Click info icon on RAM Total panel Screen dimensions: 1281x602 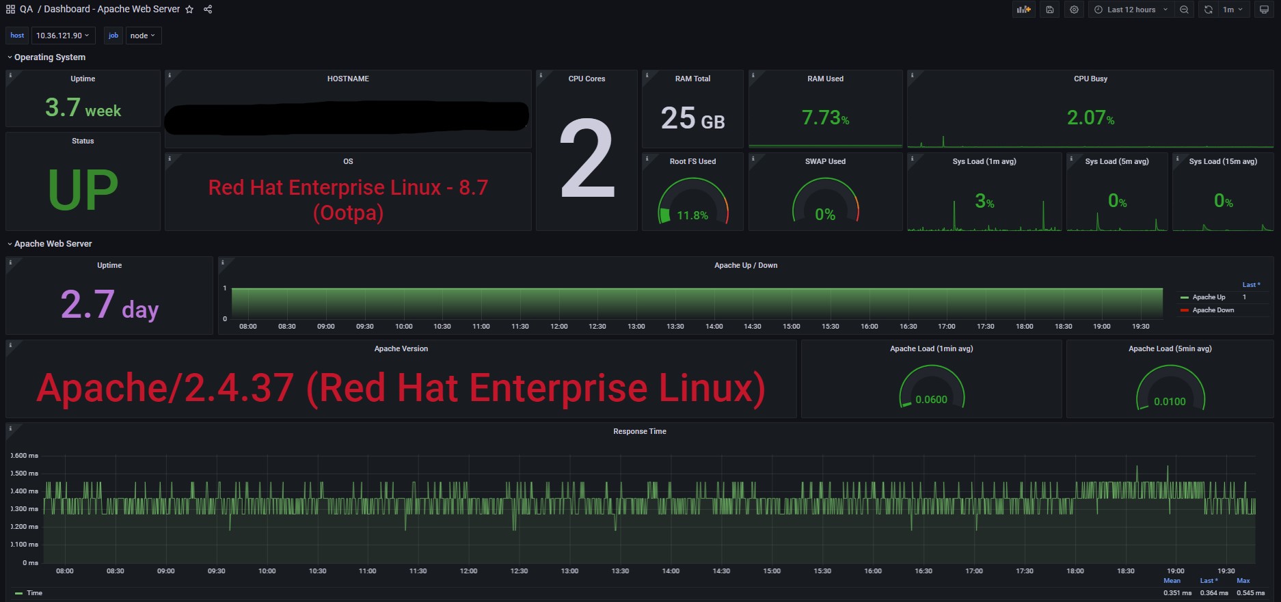[647, 75]
